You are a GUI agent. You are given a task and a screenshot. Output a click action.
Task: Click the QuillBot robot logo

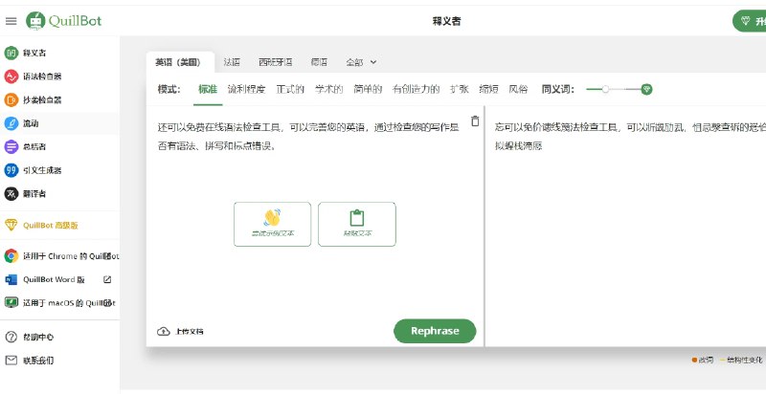point(35,20)
